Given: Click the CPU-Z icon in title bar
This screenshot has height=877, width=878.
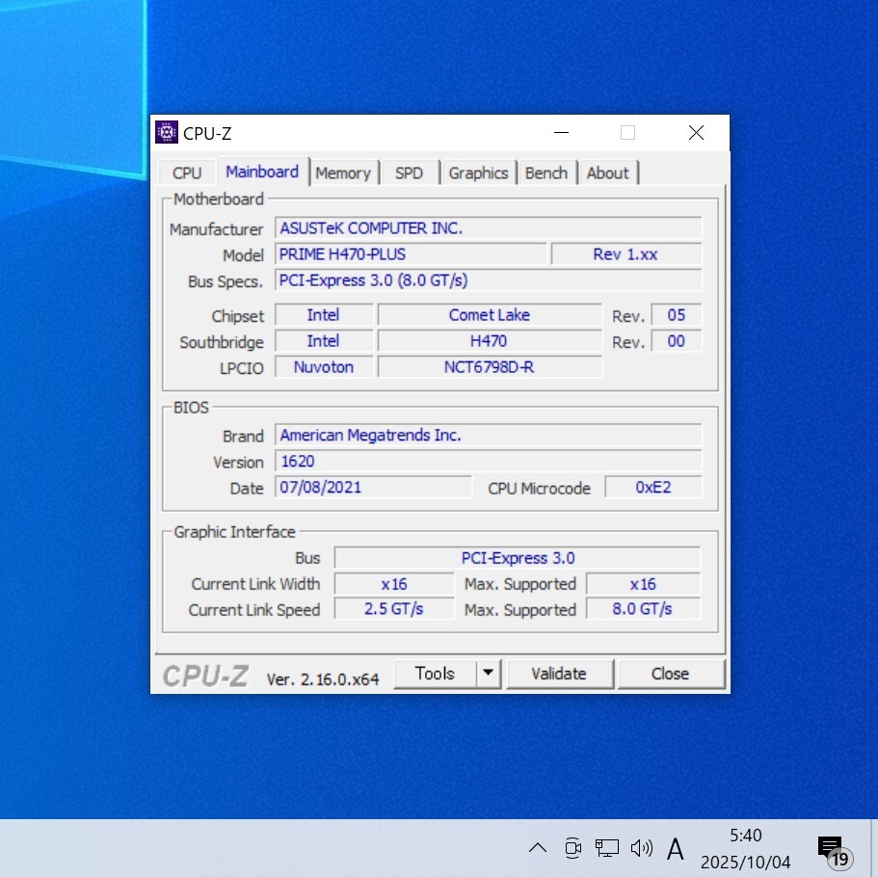Looking at the screenshot, I should [x=167, y=133].
